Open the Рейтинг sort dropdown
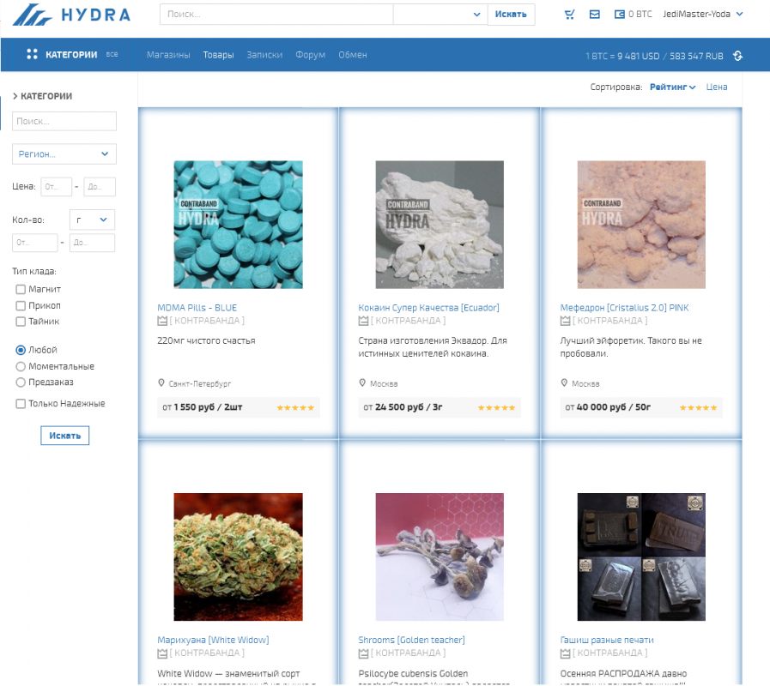The height and width of the screenshot is (686, 770). coord(673,87)
